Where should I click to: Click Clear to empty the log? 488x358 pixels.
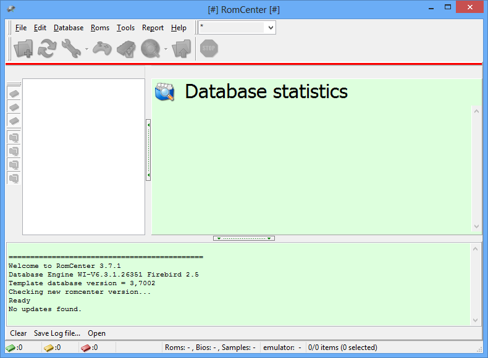pos(19,333)
